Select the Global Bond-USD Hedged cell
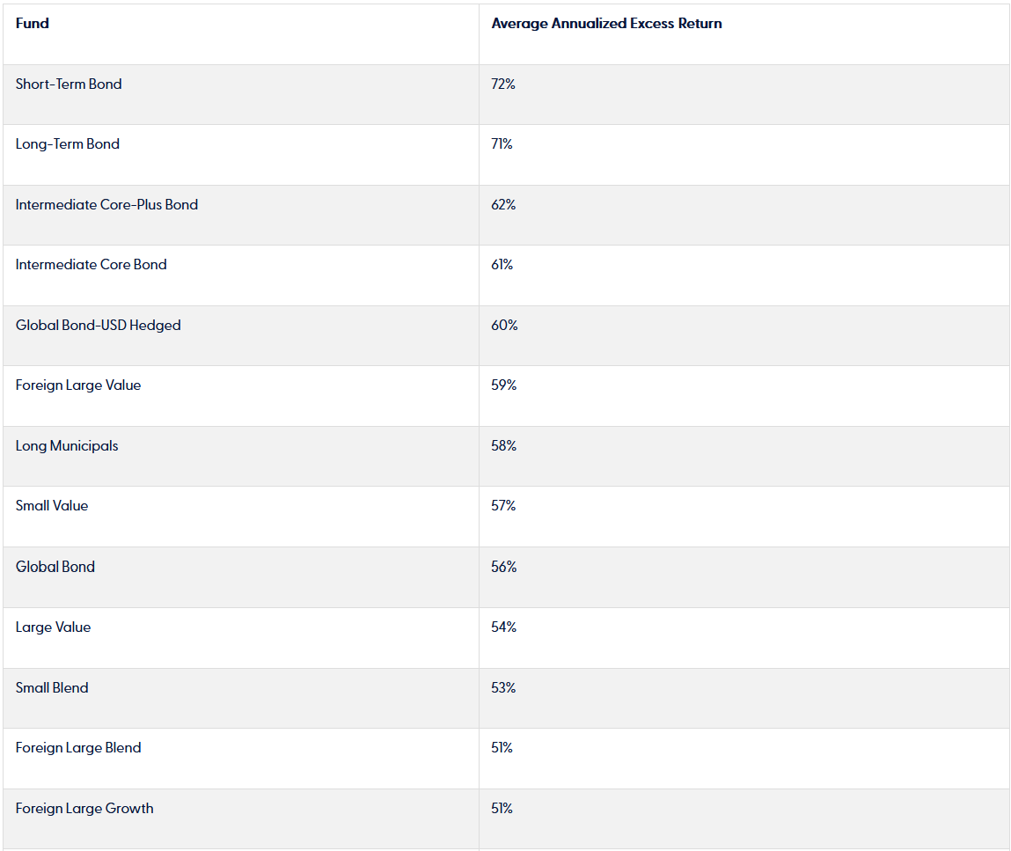The height and width of the screenshot is (851, 1011). (x=98, y=326)
